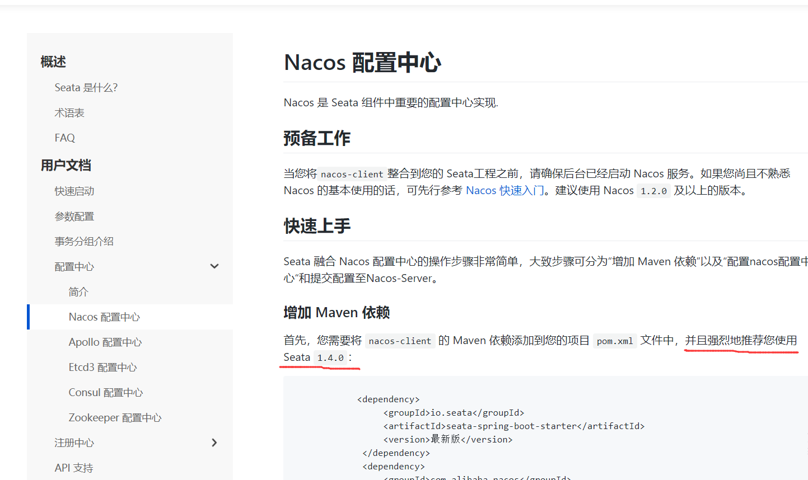Click the seata-spring-boot-starter artifactId line
The height and width of the screenshot is (480, 808).
pyautogui.click(x=514, y=426)
